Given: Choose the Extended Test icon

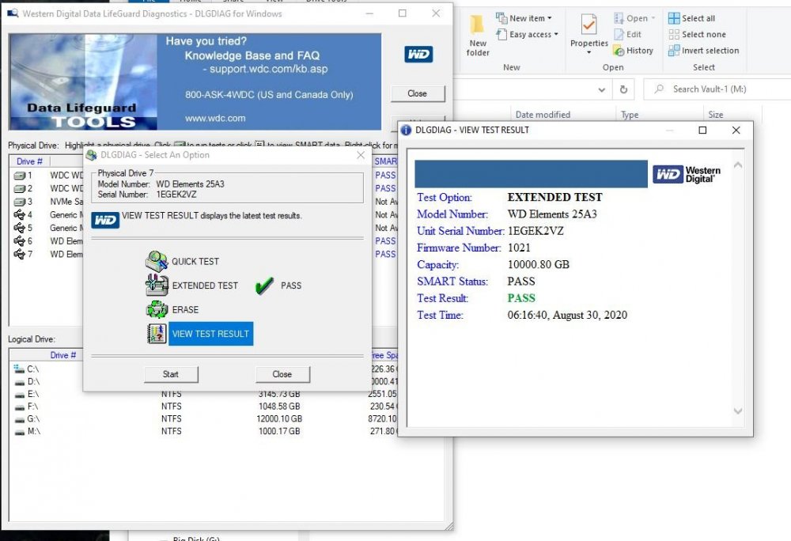Looking at the screenshot, I should pos(157,286).
